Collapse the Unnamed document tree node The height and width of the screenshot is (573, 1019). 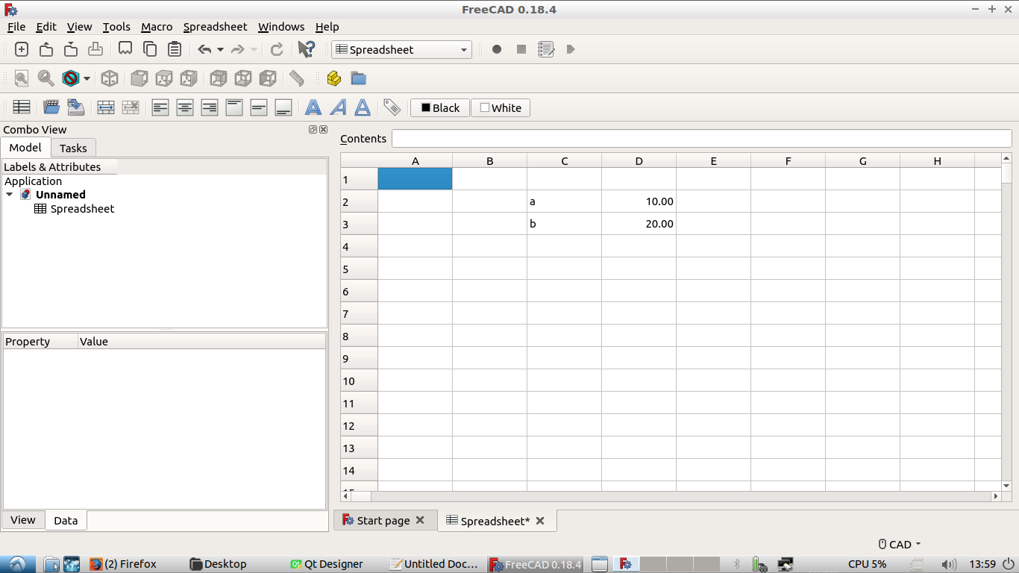pos(10,195)
